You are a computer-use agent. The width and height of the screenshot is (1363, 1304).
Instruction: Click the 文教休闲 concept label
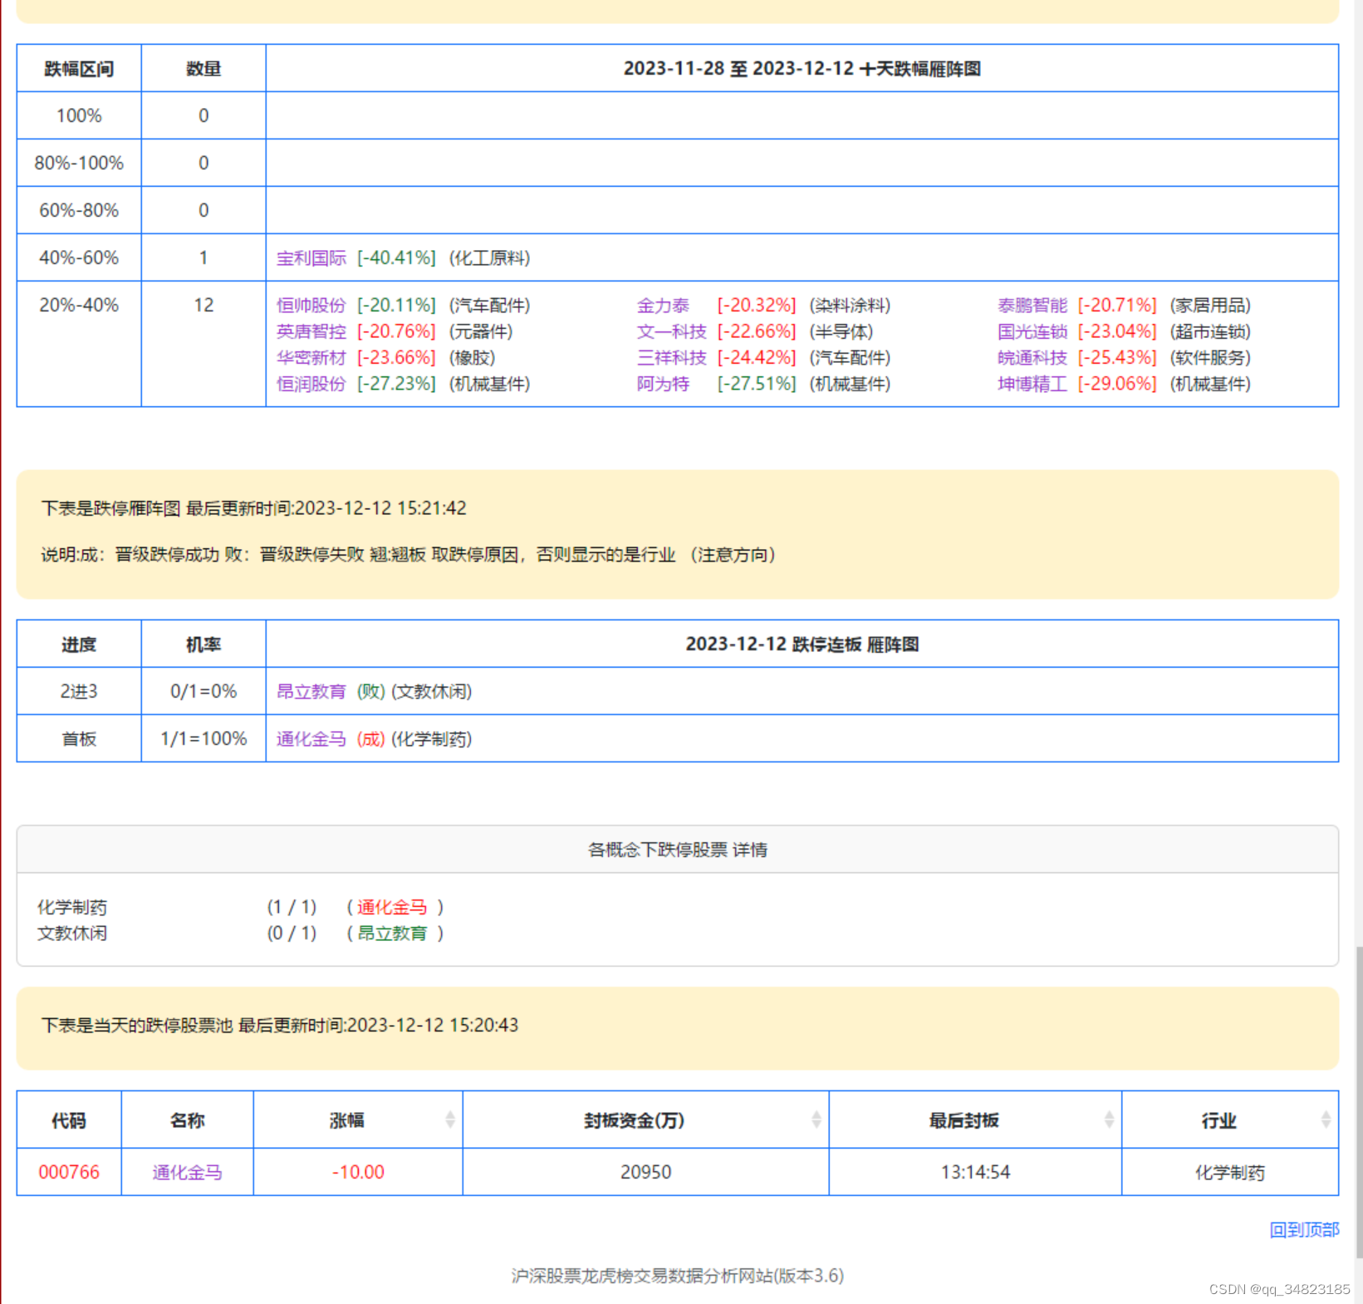click(x=72, y=934)
